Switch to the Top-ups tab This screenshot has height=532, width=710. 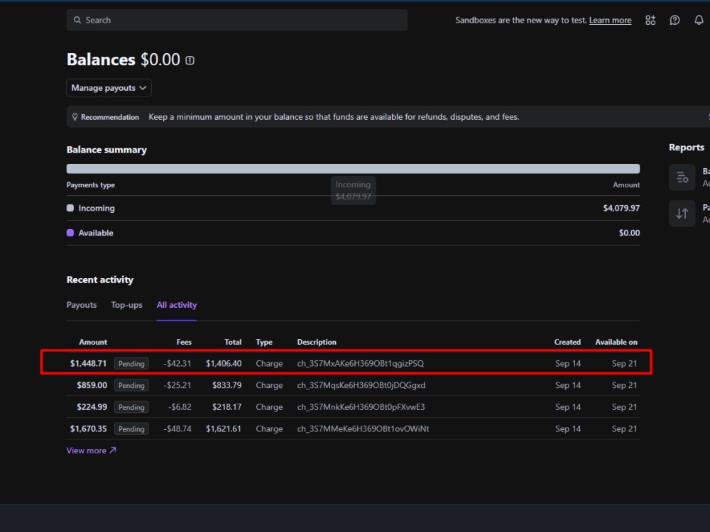click(x=127, y=305)
